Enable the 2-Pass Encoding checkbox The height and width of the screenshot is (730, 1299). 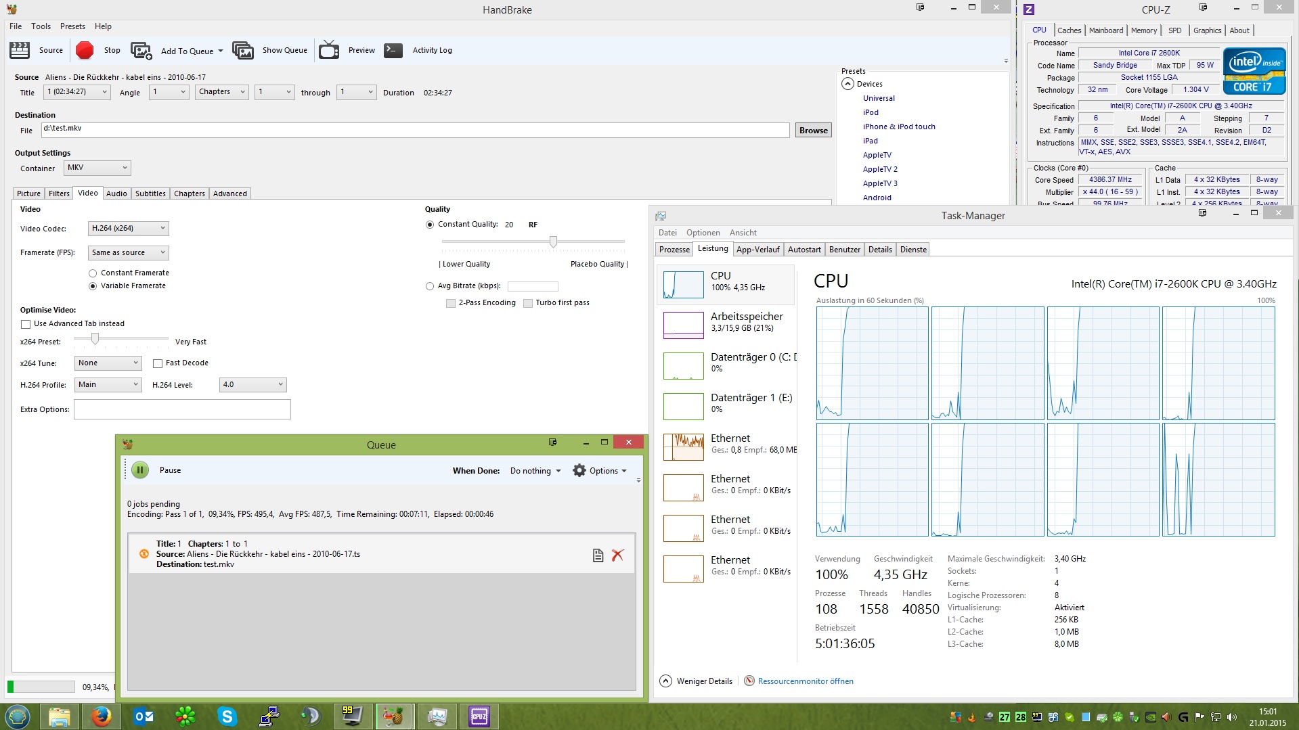pyautogui.click(x=451, y=303)
